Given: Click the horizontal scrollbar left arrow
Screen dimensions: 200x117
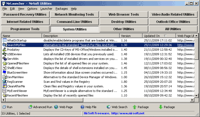Looking at the screenshot, I should 4,100.
